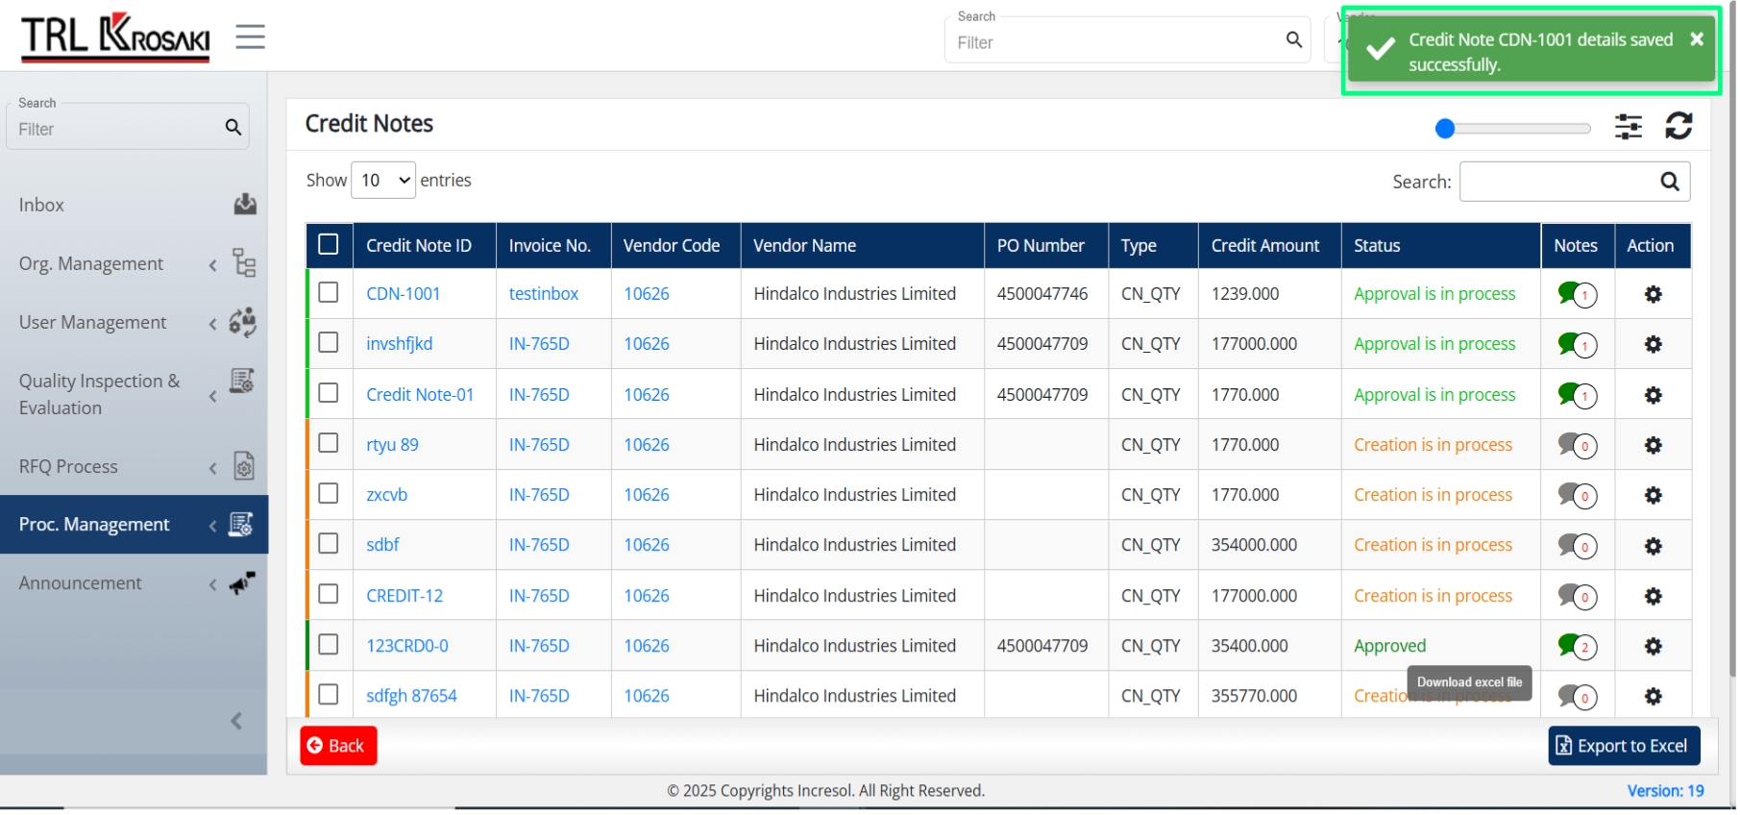1740x815 pixels.
Task: Open the Proc. Management menu item
Action: point(134,525)
